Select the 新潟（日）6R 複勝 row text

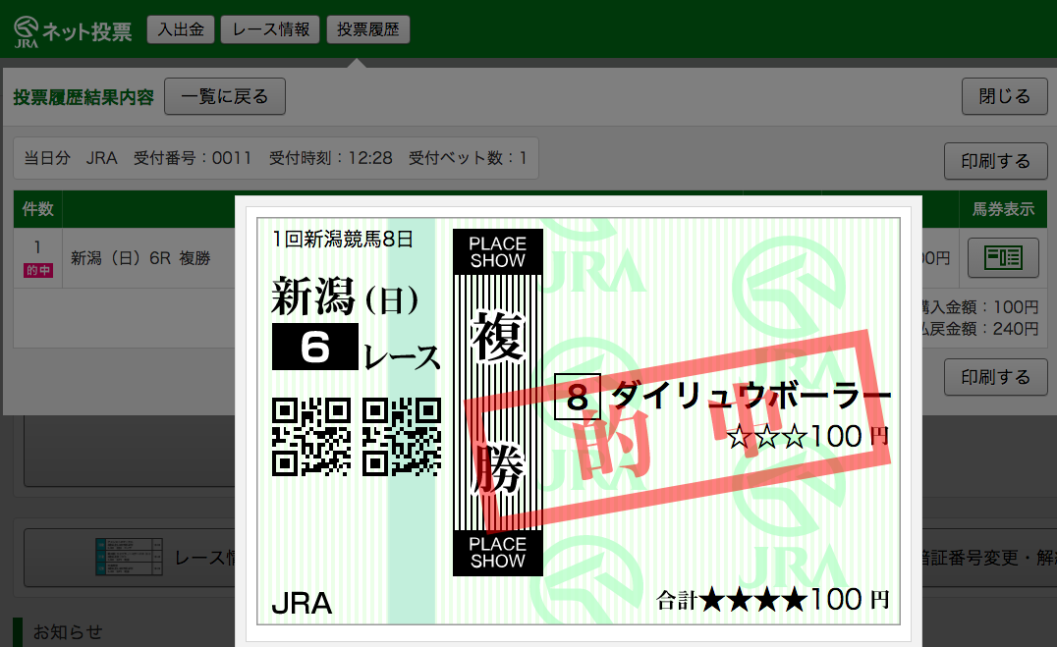[x=140, y=258]
